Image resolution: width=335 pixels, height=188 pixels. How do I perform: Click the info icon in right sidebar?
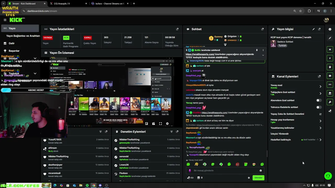point(330,29)
